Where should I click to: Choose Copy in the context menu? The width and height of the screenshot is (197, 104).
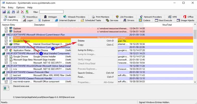tap(94, 45)
